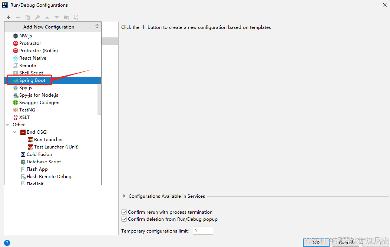This screenshot has width=390, height=247.
Task: Click the Spy-js for Node.js icon
Action: tap(16, 95)
